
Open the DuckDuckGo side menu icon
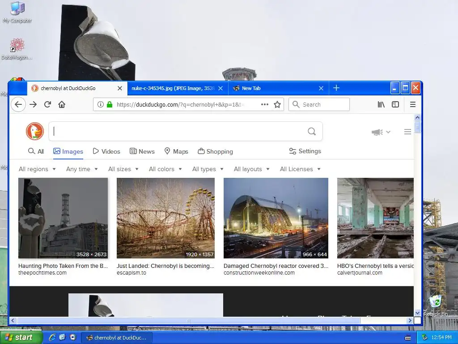pyautogui.click(x=407, y=132)
